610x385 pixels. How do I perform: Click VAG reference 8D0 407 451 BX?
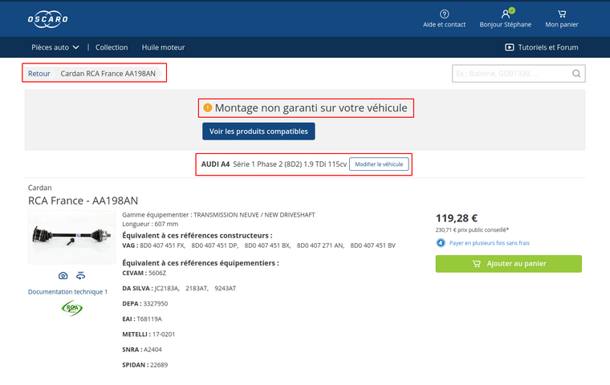pyautogui.click(x=267, y=245)
